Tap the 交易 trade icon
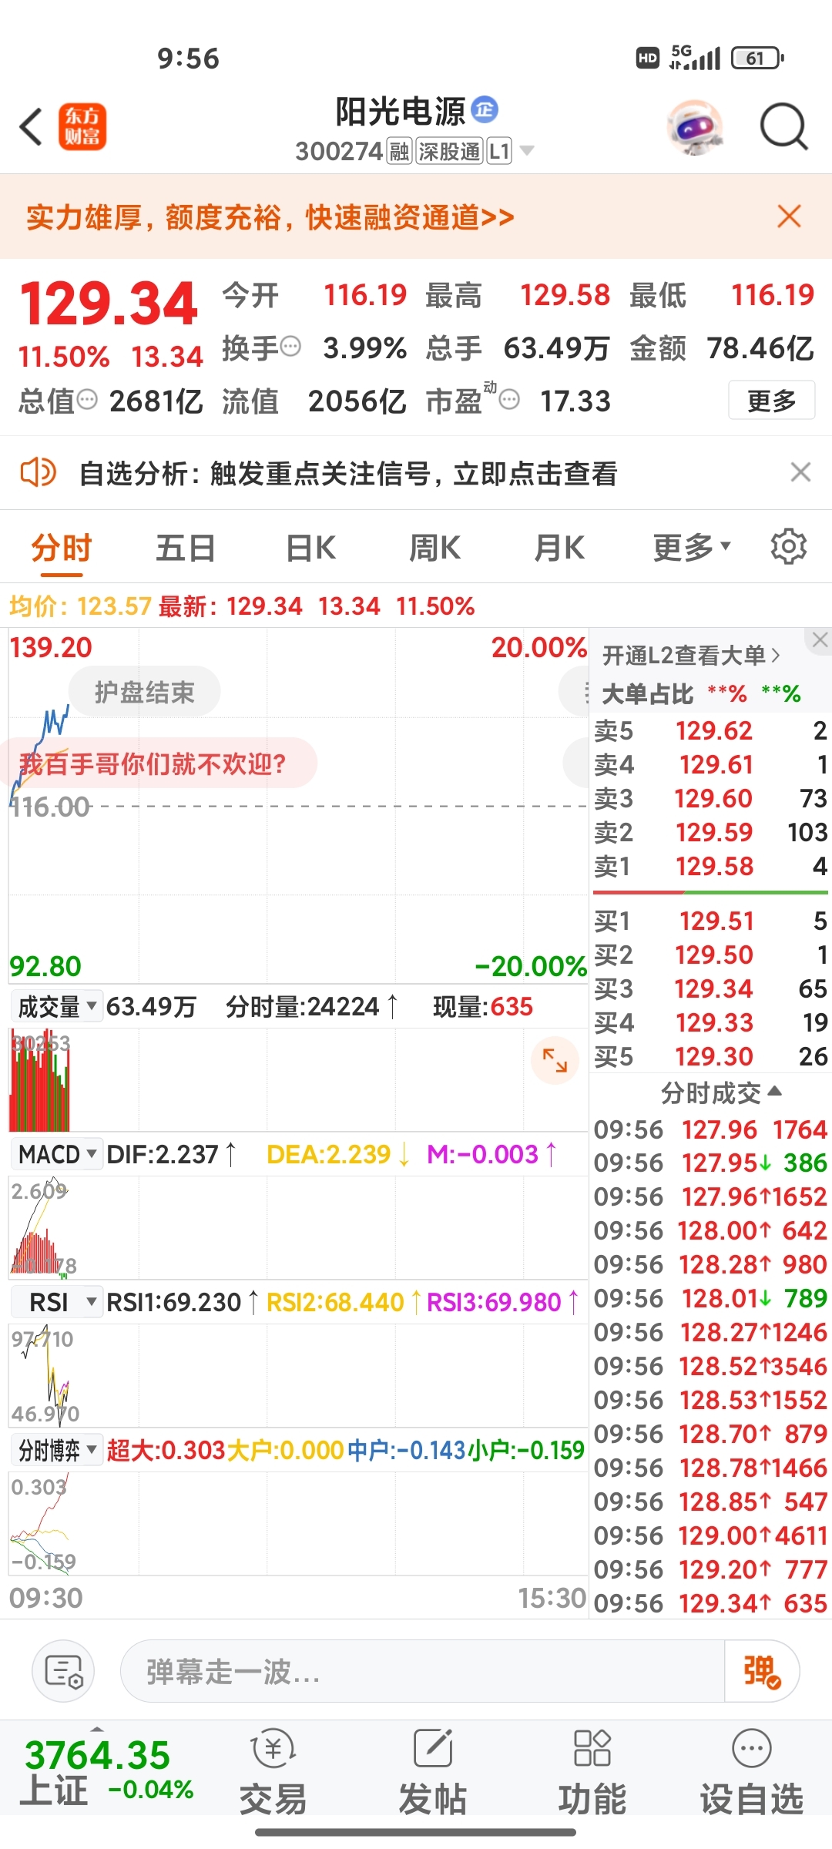Viewport: 832px width, 1849px height. (x=273, y=1772)
